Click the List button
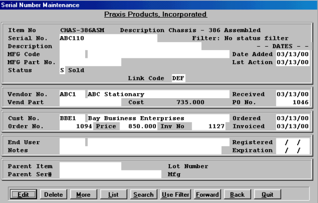This screenshot has width=318, height=203. click(113, 194)
